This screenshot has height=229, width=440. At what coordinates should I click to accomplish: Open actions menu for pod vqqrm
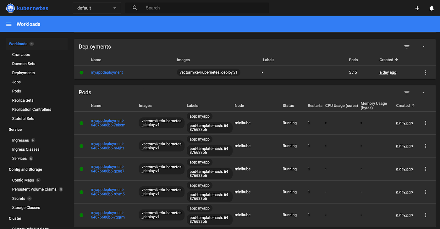(426, 215)
